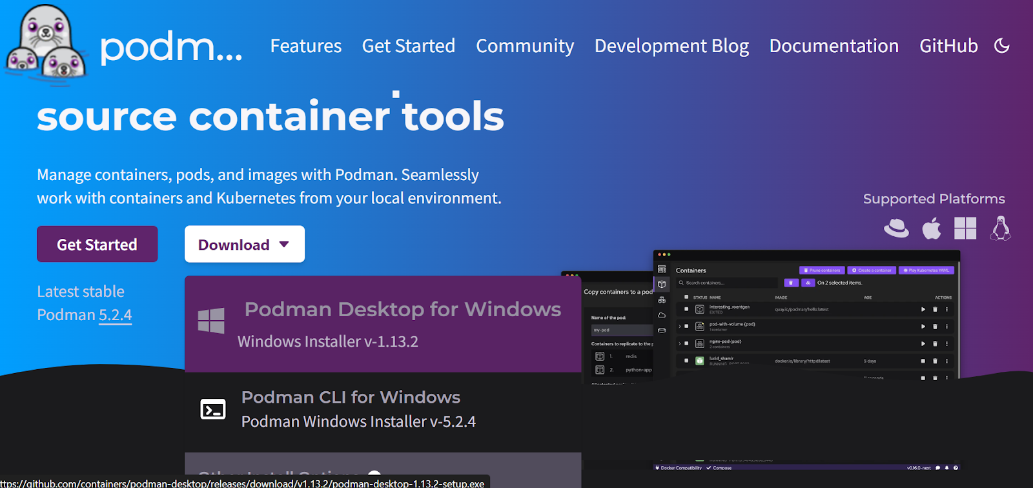Open kebab menu for nginx-pod
The image size is (1033, 488).
(x=947, y=343)
